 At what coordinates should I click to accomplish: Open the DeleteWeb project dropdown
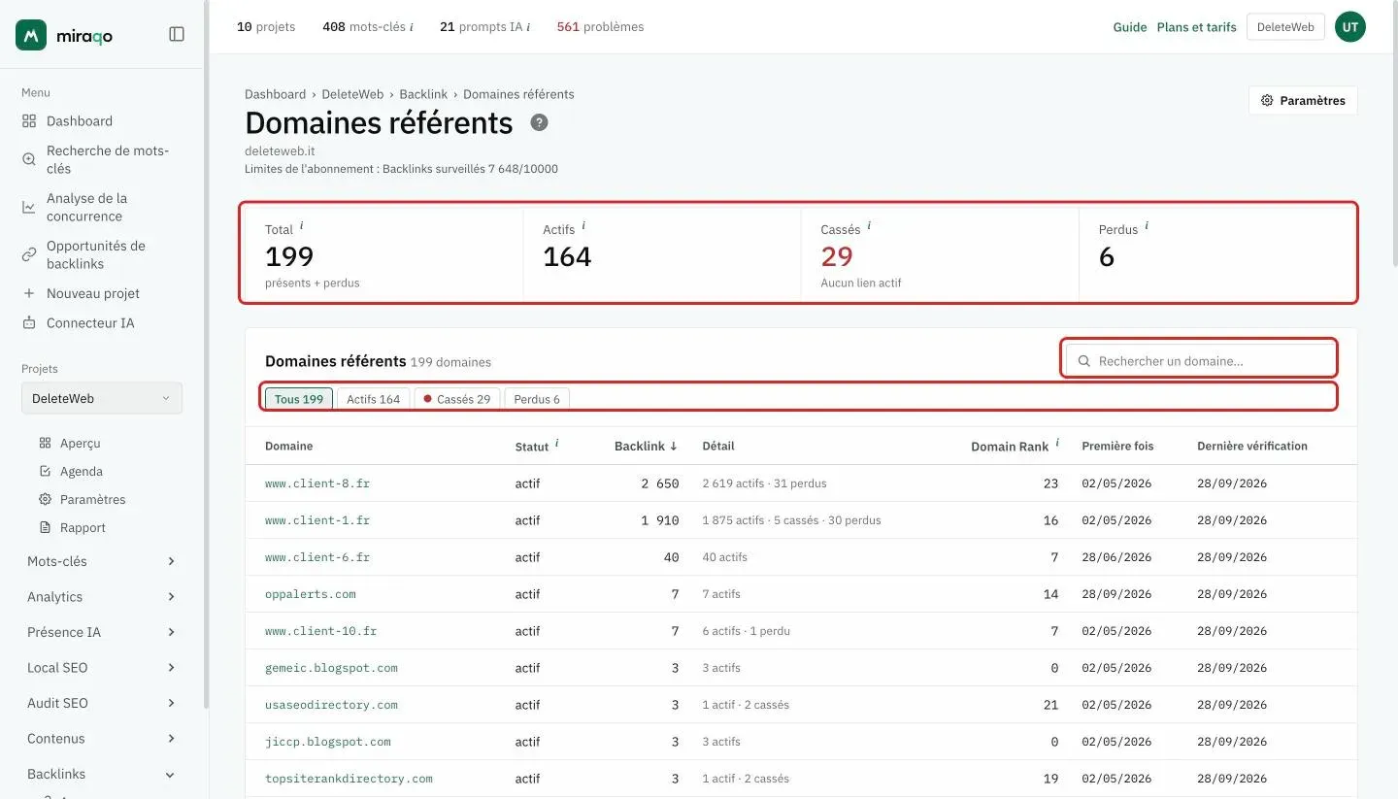point(102,398)
